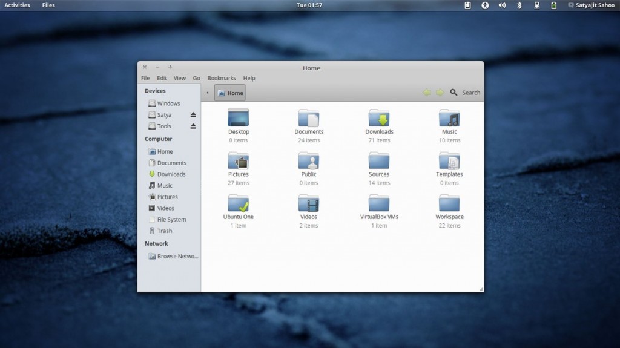Open the View menu

[179, 78]
